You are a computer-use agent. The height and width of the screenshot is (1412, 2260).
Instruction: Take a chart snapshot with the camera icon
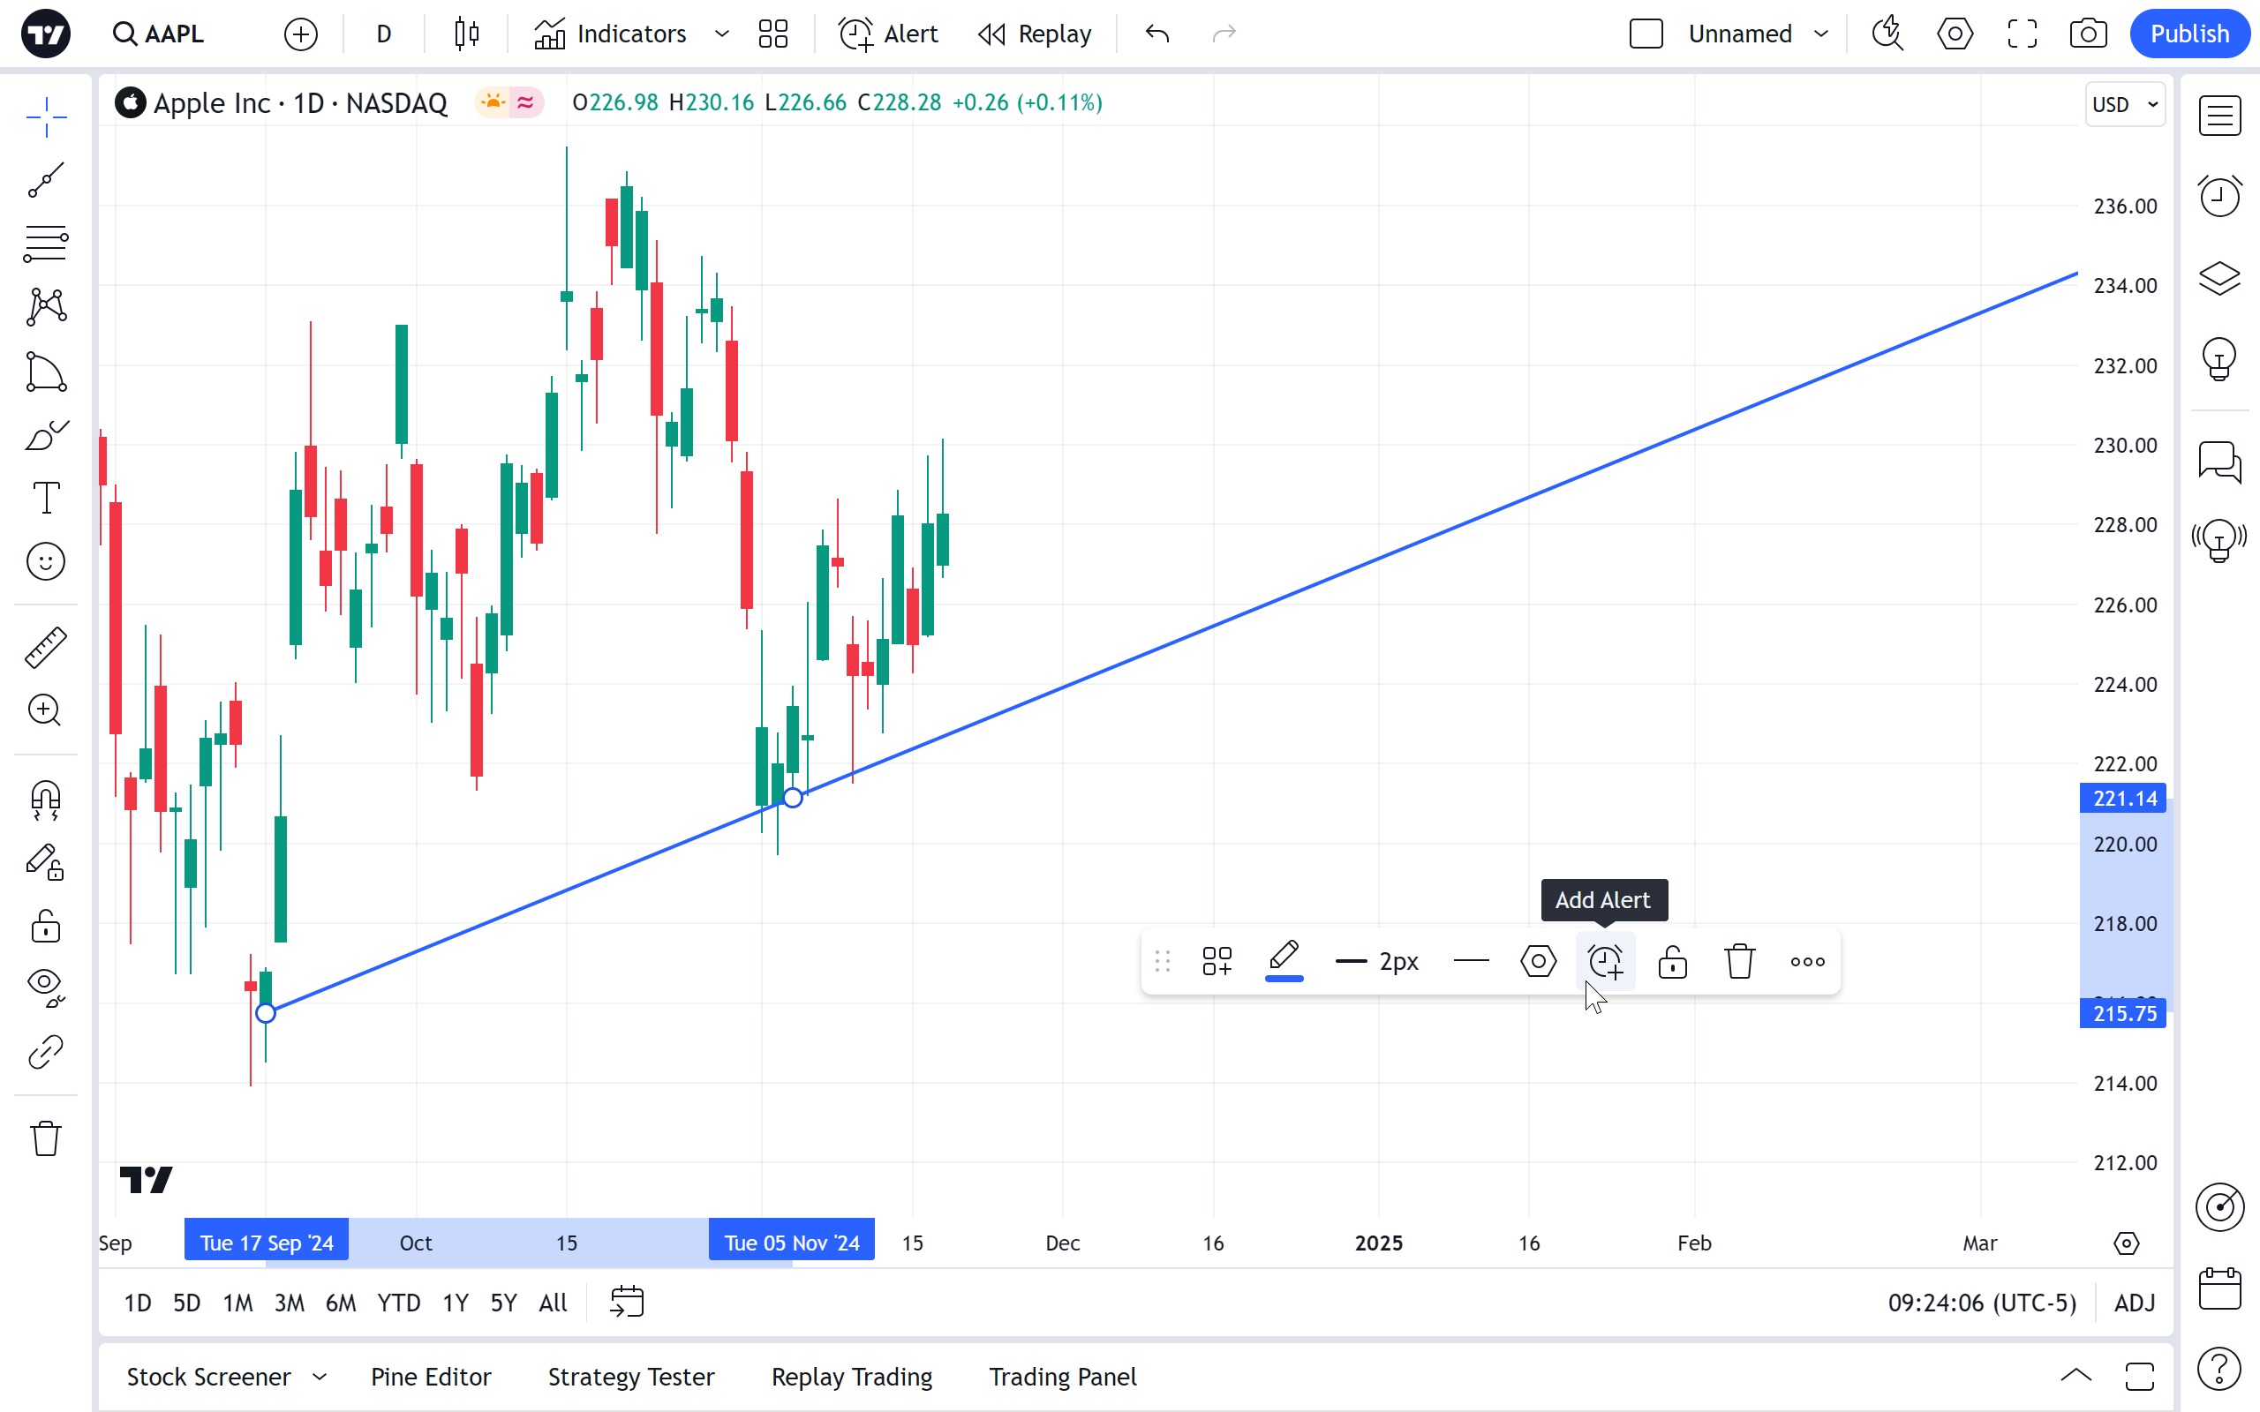(x=2087, y=34)
